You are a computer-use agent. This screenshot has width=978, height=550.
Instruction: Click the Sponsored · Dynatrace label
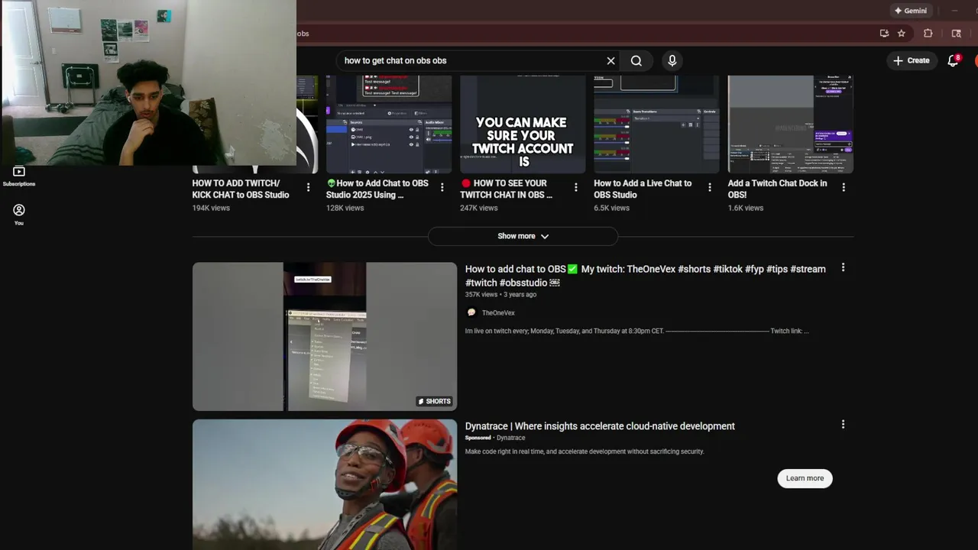tap(495, 438)
